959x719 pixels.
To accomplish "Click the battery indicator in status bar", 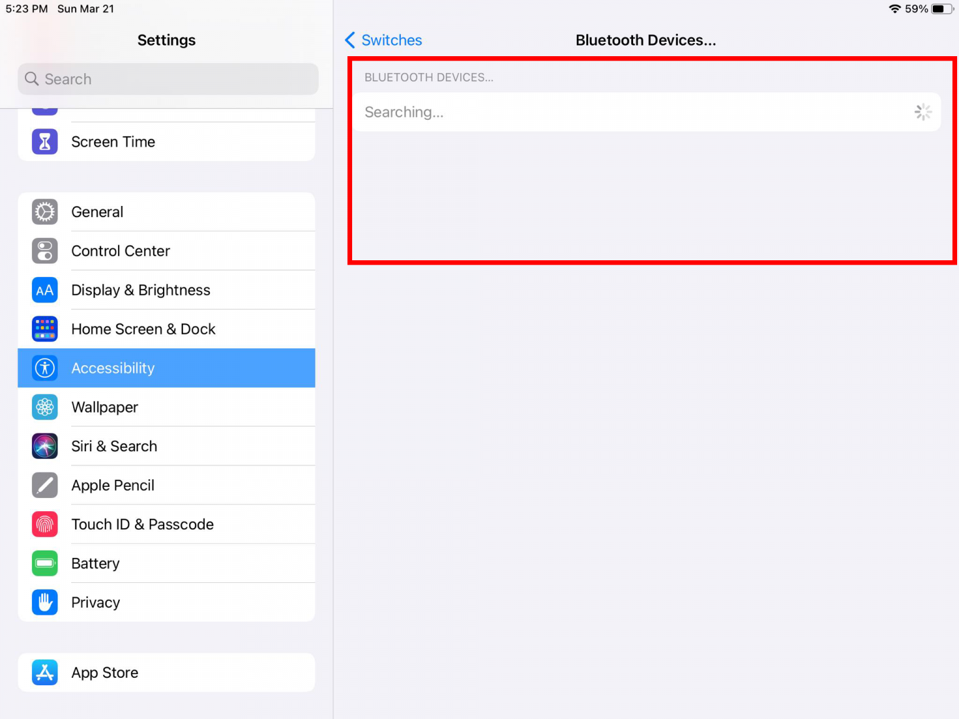I will click(x=940, y=9).
